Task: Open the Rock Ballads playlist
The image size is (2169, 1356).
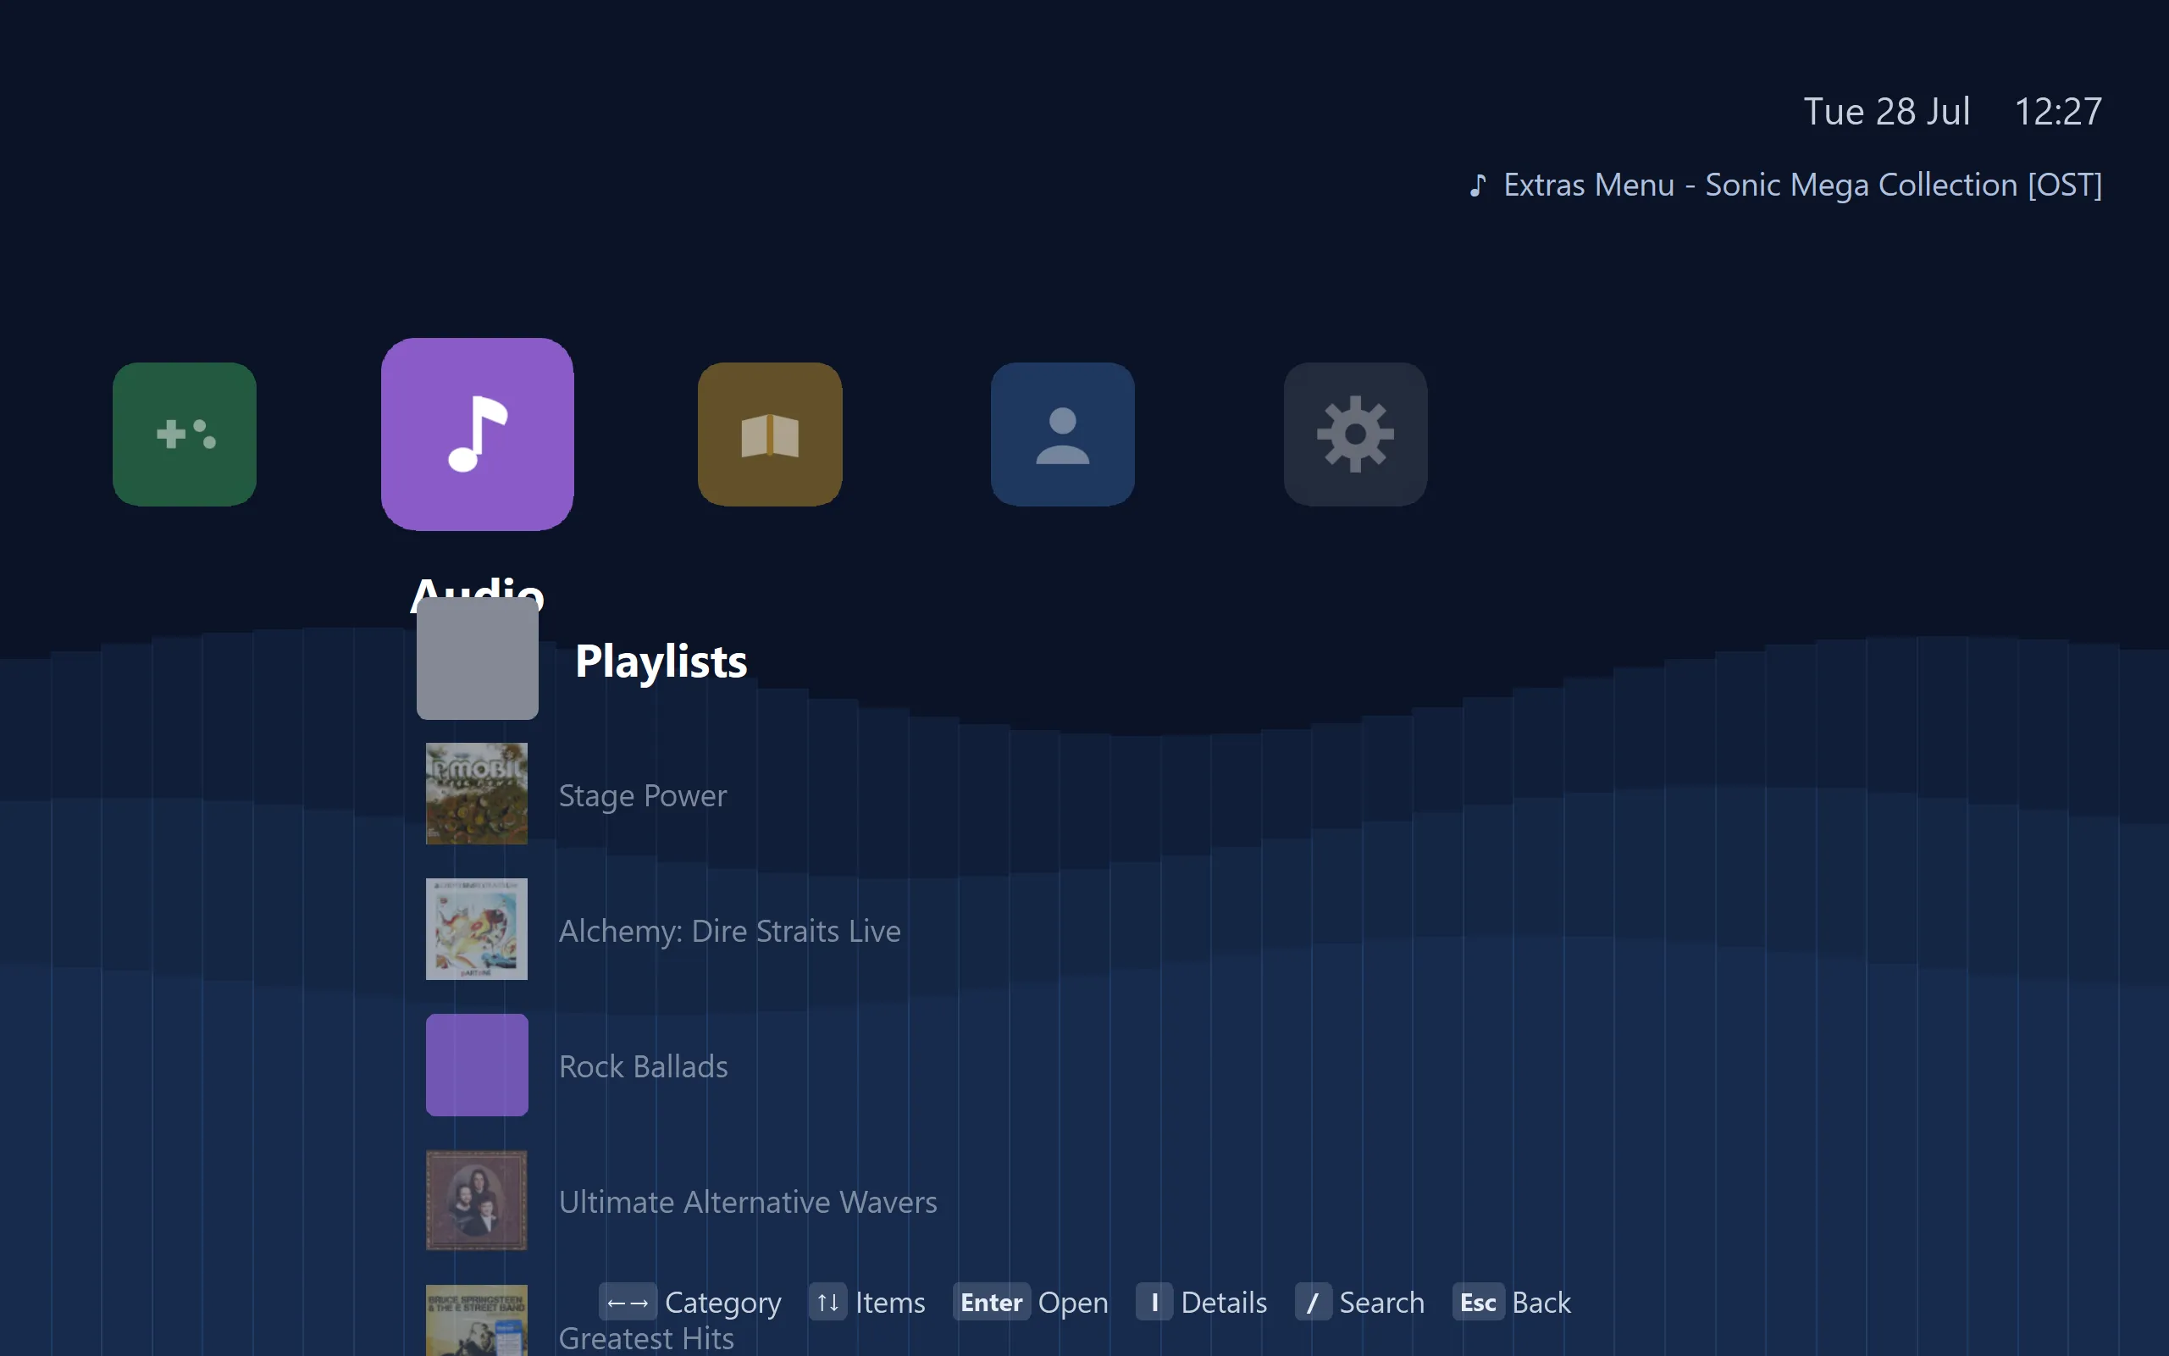Action: click(643, 1066)
